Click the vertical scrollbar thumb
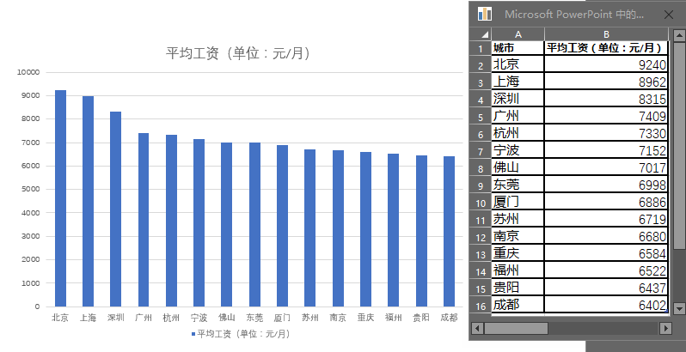The height and width of the screenshot is (352, 686). point(679,145)
